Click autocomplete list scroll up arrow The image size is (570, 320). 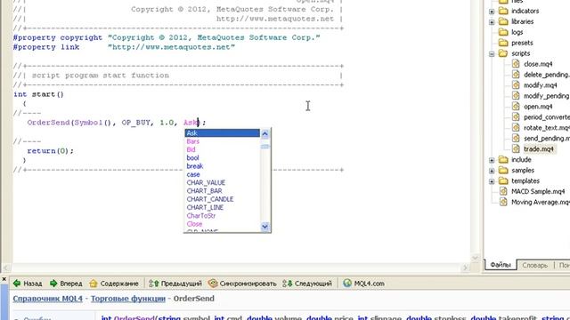pos(265,134)
